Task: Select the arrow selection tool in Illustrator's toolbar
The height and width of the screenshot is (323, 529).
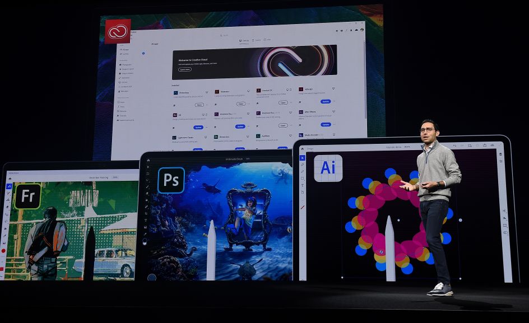Action: [303, 157]
